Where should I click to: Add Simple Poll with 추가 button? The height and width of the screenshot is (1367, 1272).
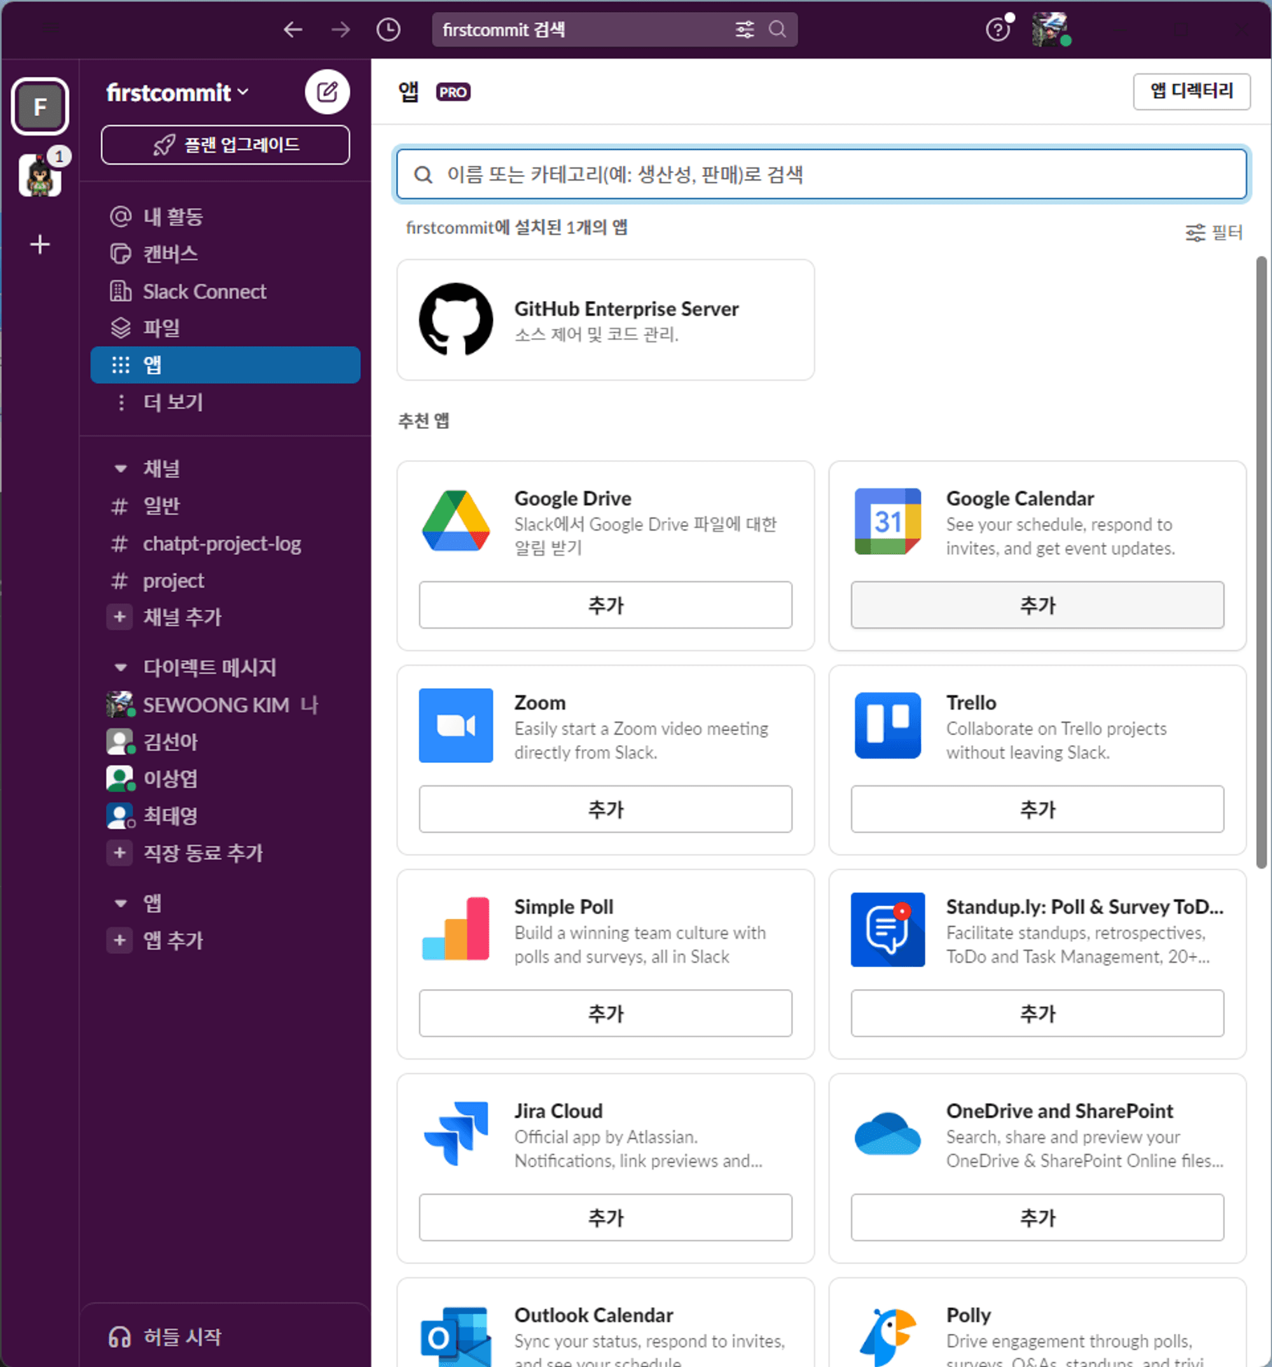[x=605, y=1014]
